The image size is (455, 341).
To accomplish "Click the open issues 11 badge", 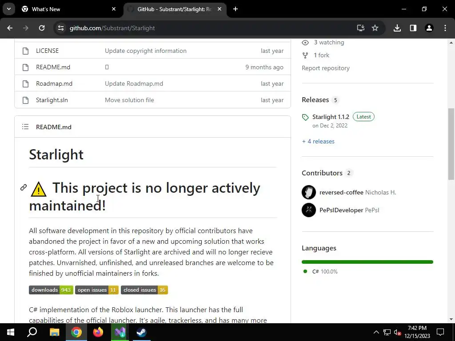I will click(96, 290).
